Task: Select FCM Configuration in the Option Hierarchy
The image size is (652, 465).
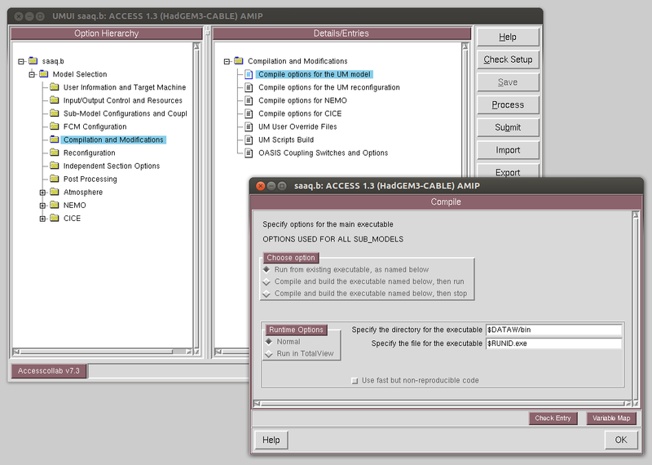Action: 95,126
